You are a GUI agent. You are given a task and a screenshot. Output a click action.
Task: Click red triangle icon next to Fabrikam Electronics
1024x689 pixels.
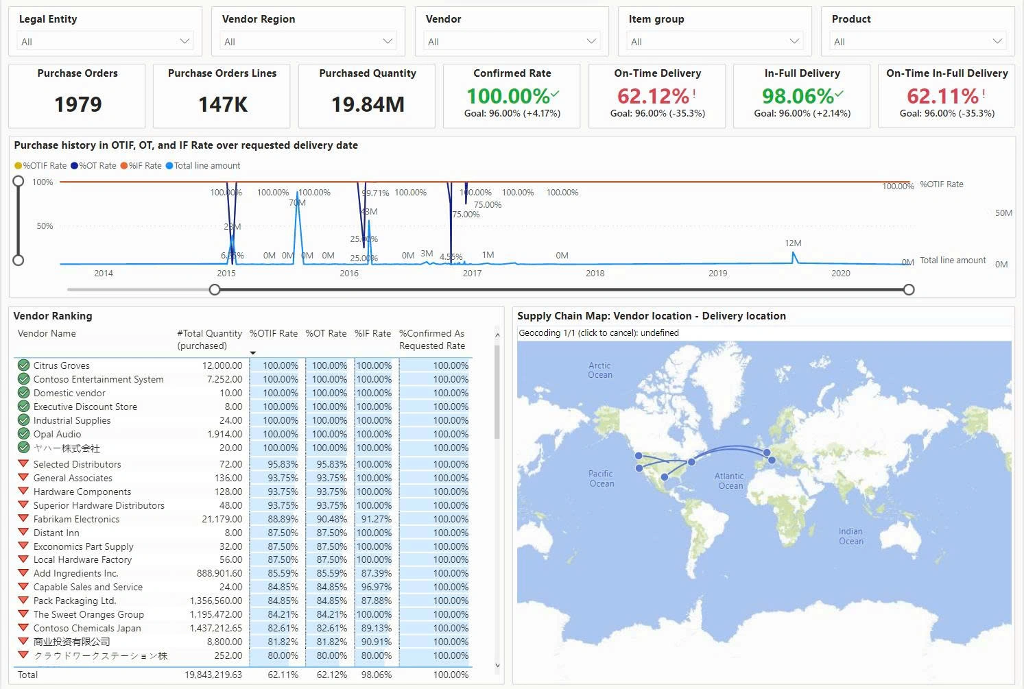coord(23,518)
